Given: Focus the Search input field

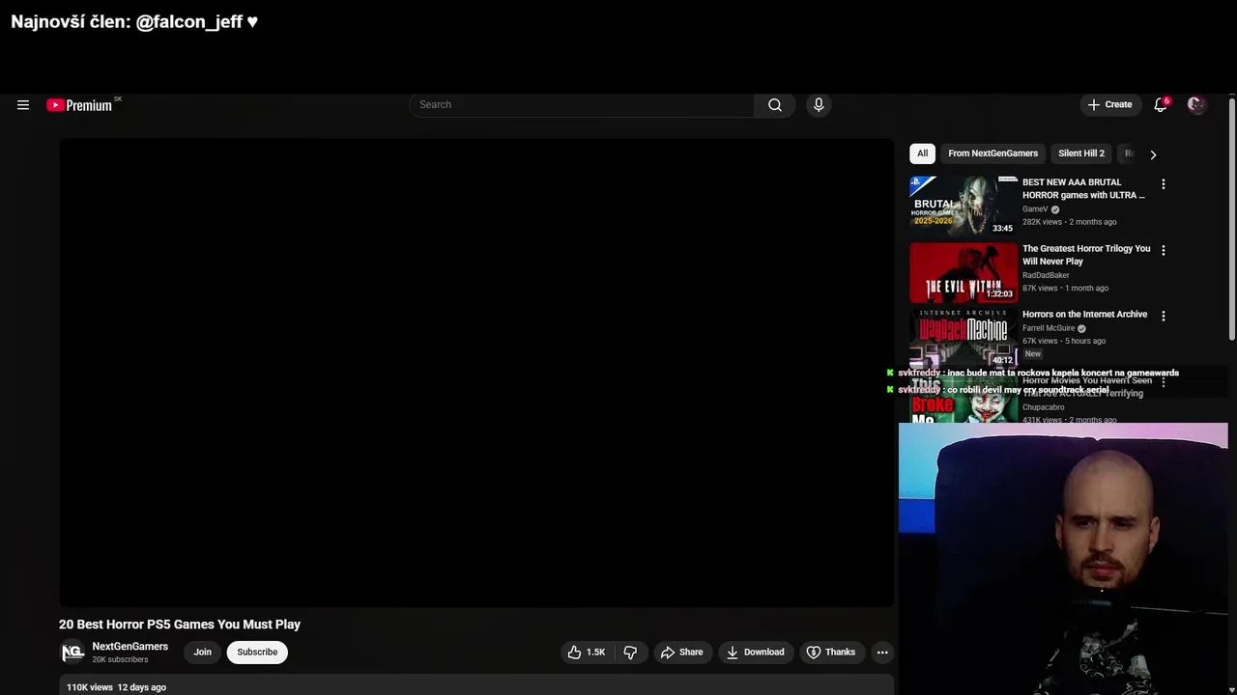Looking at the screenshot, I should point(583,104).
